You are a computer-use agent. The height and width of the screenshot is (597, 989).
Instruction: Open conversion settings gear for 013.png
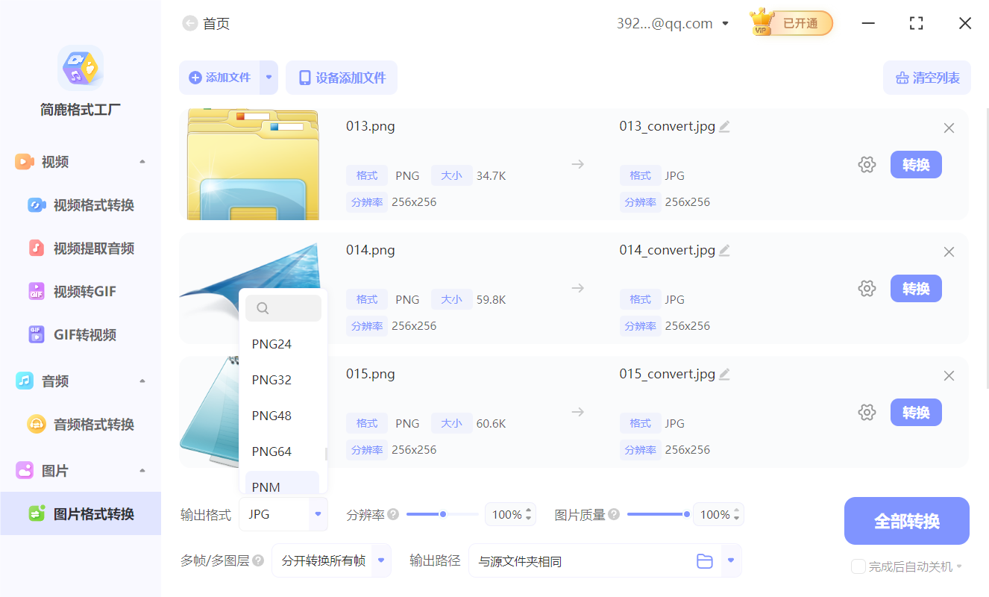click(x=867, y=164)
